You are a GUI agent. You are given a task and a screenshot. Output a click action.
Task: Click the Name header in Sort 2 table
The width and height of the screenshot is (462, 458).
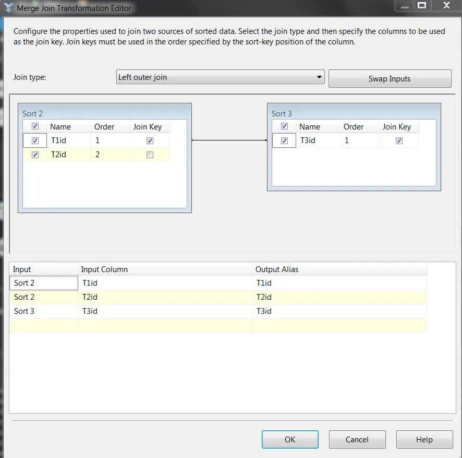click(x=69, y=126)
